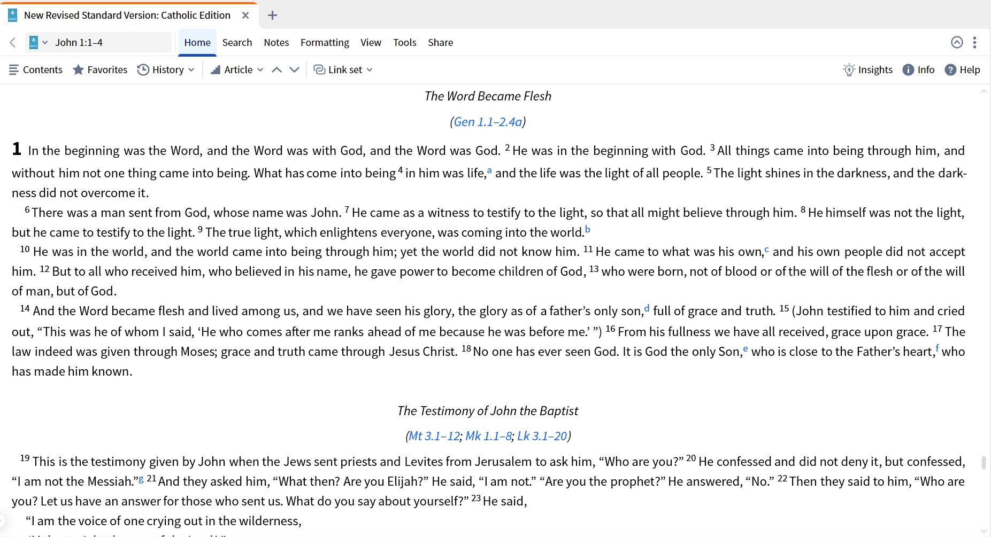Follow the Mt 3.1–12 cross-reference link
This screenshot has height=537, width=991.
(434, 436)
